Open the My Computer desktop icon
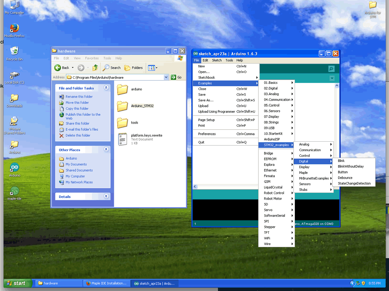The height and width of the screenshot is (291, 389). (14, 7)
